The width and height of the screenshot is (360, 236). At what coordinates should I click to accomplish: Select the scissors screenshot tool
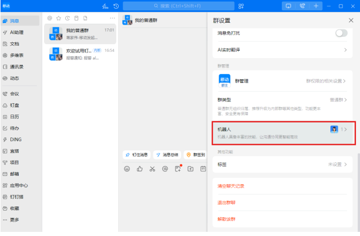(152, 169)
